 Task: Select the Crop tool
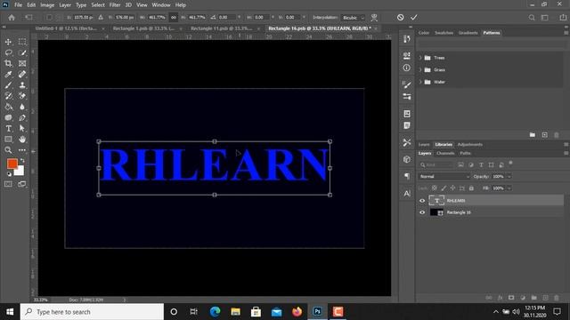[x=8, y=63]
